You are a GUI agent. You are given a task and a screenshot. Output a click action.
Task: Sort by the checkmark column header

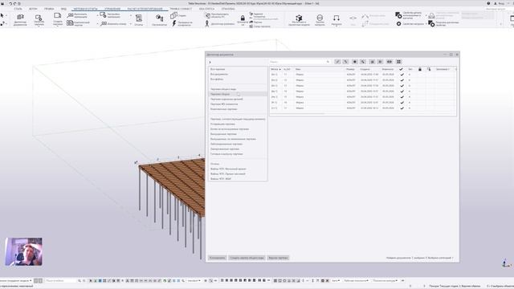click(x=402, y=69)
